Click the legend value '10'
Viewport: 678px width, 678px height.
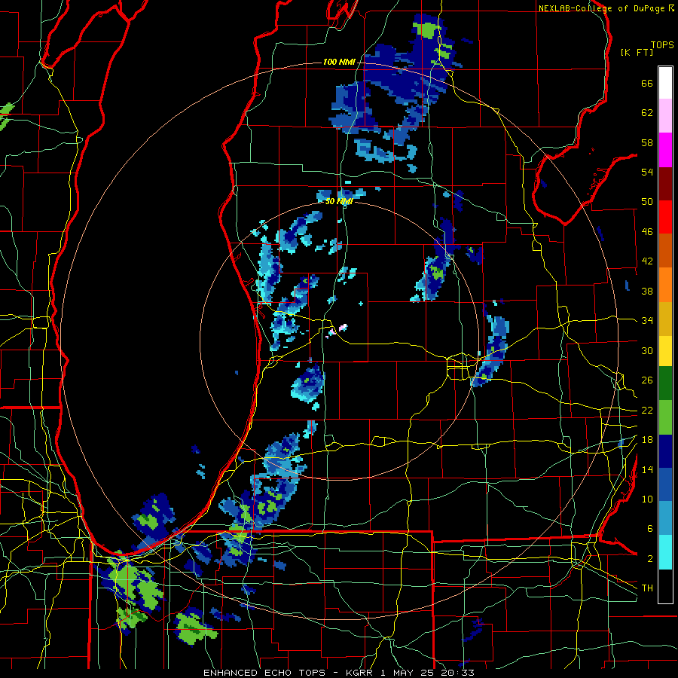tap(647, 499)
